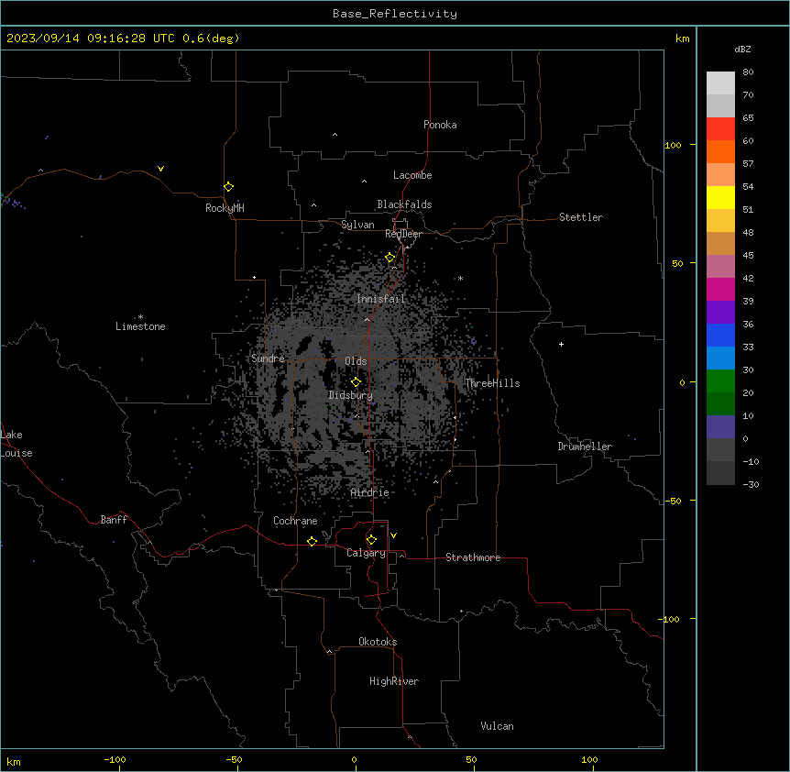Image resolution: width=790 pixels, height=772 pixels.
Task: Click the Olds town label
Action: pos(356,361)
